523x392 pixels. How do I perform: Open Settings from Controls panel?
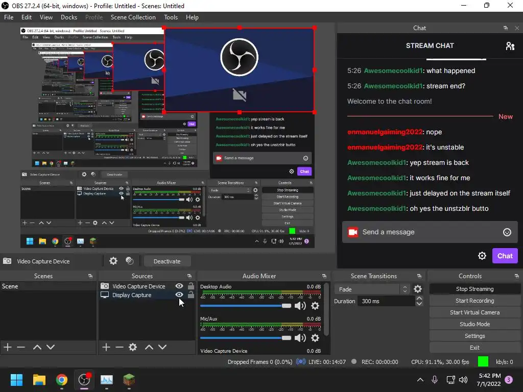[474, 336]
